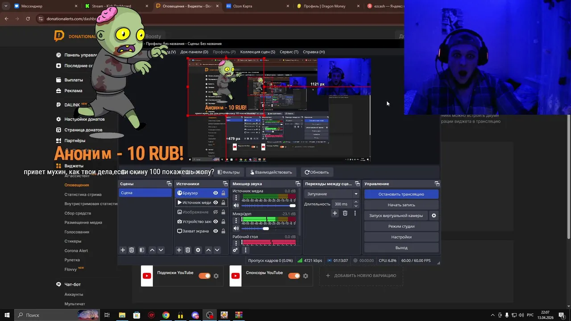This screenshot has height=321, width=571.
Task: Undock the Микшер звука panel
Action: (x=298, y=184)
